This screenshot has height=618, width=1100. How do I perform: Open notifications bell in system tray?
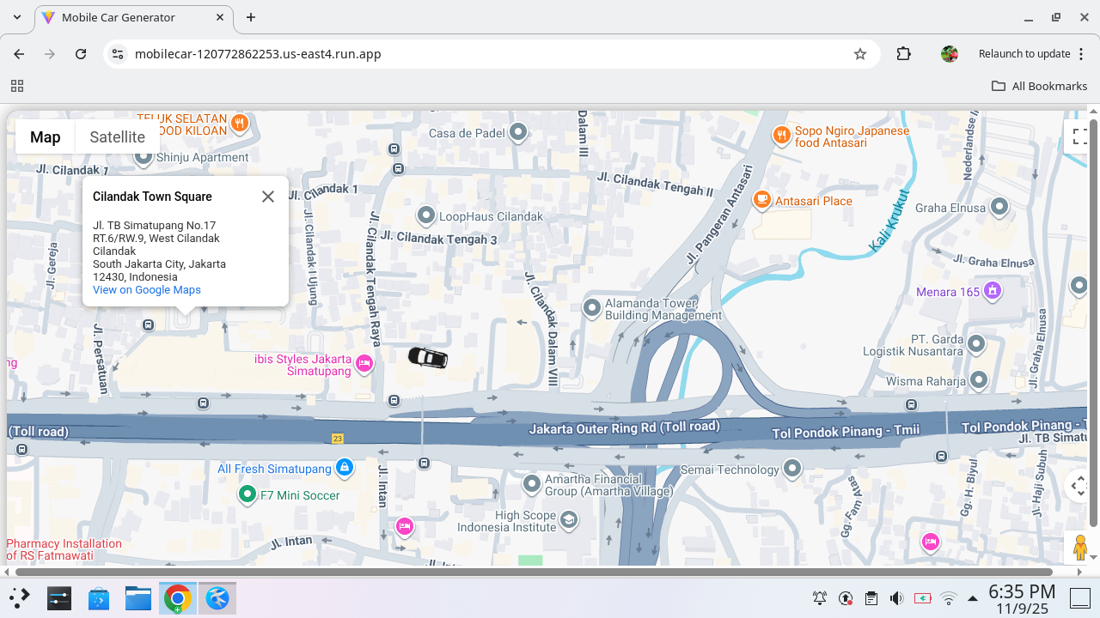click(x=820, y=598)
